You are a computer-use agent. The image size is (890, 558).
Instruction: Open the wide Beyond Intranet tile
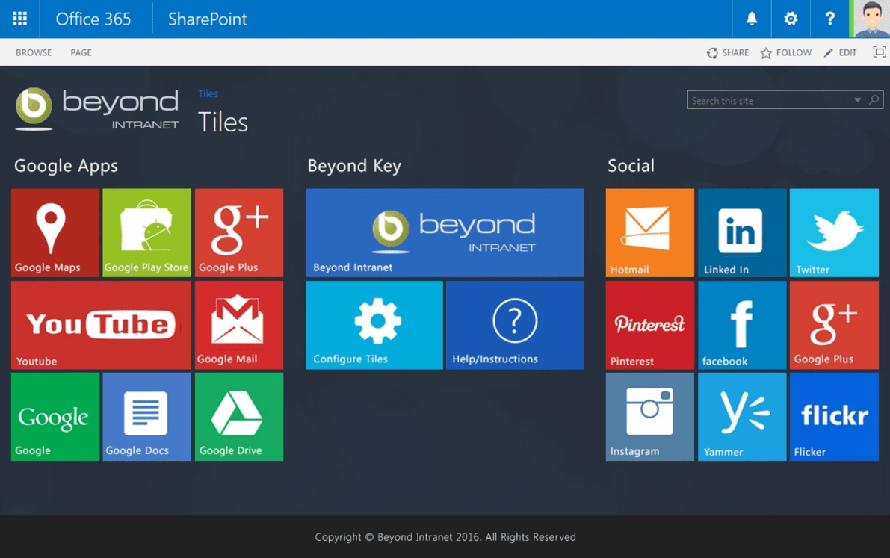coord(445,233)
